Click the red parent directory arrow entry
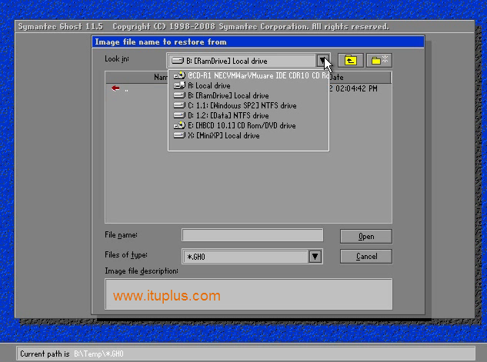The height and width of the screenshot is (362, 487). coord(115,88)
